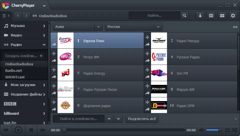Click Подсветить всё button
Image resolution: width=240 pixels, height=136 pixels.
coord(142,119)
